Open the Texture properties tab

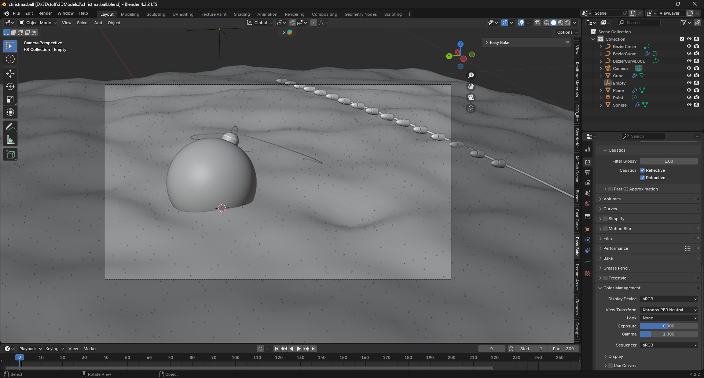[588, 274]
